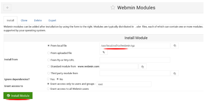This screenshot has height=104, width=208.
Task: Set Ignore dependencies to Yes
Action: pyautogui.click(x=48, y=79)
